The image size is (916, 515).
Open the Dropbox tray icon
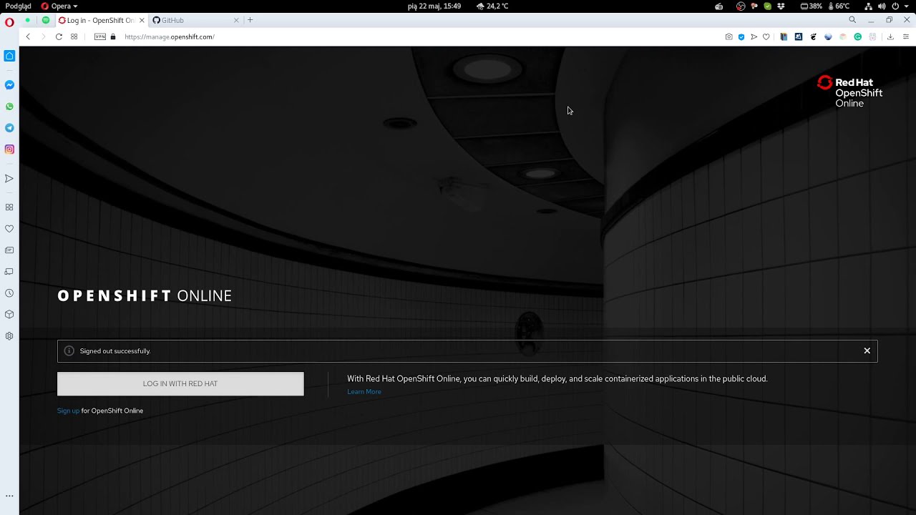[781, 6]
